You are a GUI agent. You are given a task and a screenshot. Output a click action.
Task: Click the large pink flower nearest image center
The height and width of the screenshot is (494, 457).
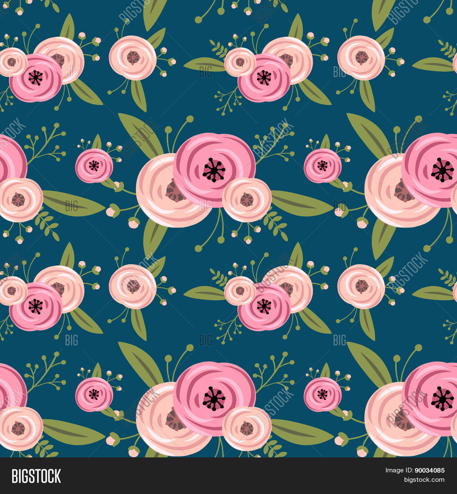tap(214, 170)
